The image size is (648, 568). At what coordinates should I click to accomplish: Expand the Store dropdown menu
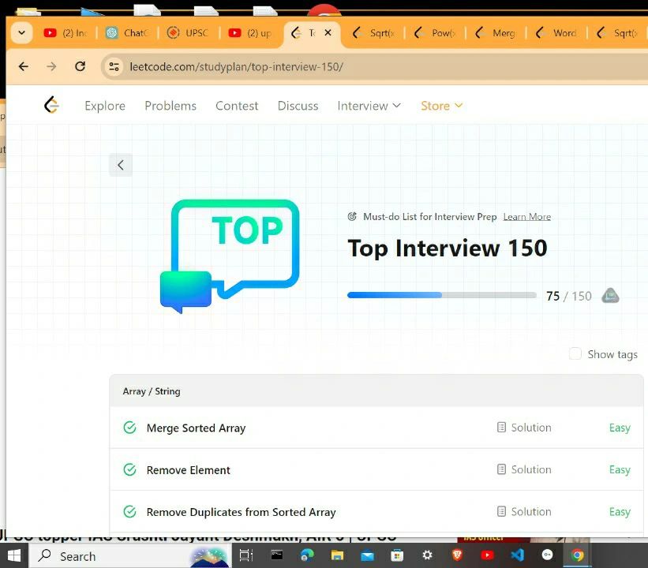coord(441,106)
